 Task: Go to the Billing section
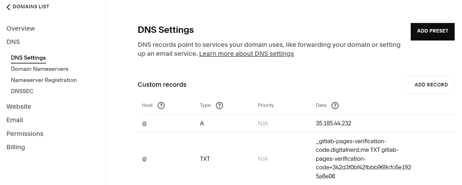point(16,147)
